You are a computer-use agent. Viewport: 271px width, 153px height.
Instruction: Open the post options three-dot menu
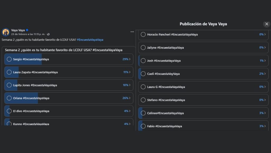pyautogui.click(x=132, y=32)
